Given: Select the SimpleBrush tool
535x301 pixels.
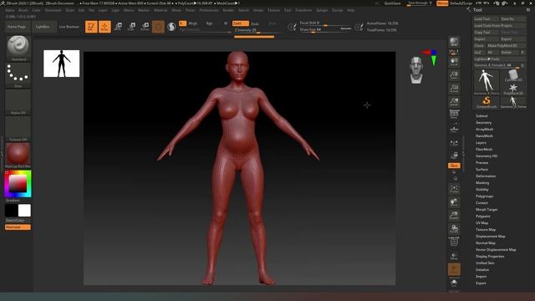Looking at the screenshot, I should tap(487, 102).
